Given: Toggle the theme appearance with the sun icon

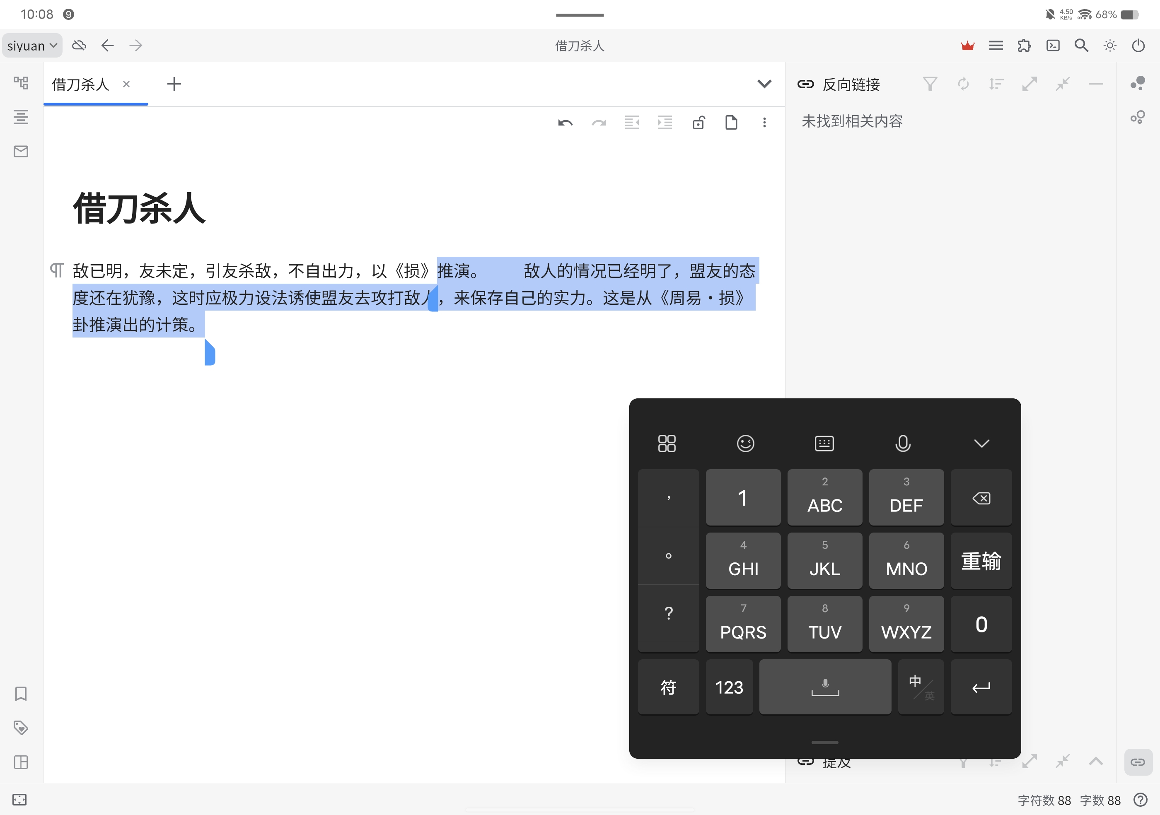Looking at the screenshot, I should [1109, 46].
